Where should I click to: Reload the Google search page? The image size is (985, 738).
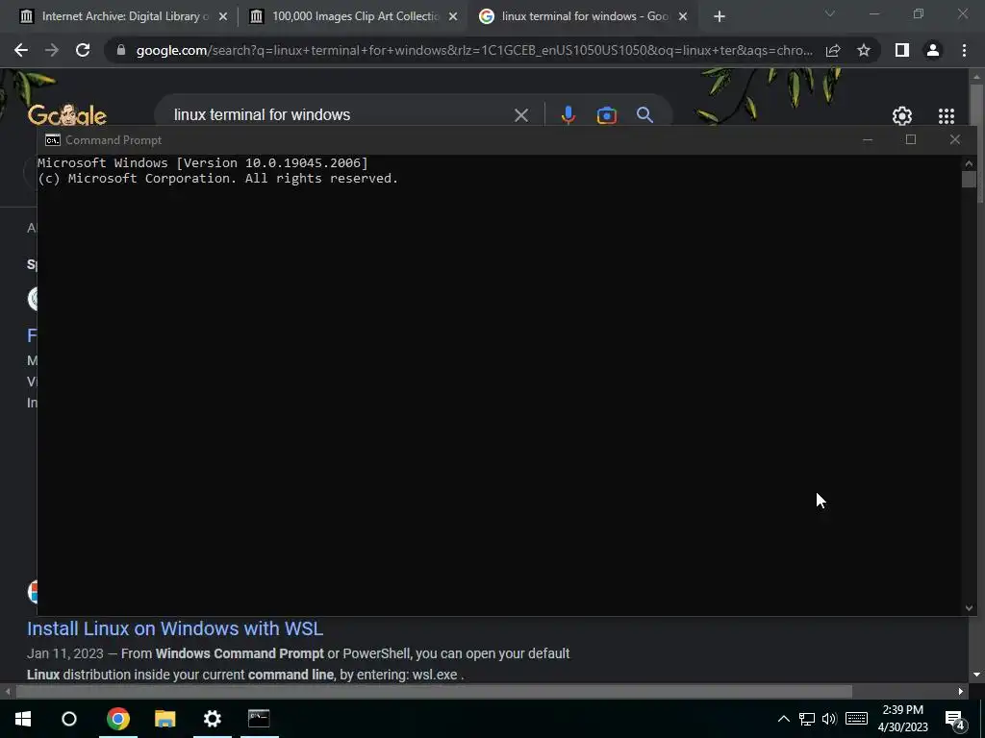click(83, 50)
